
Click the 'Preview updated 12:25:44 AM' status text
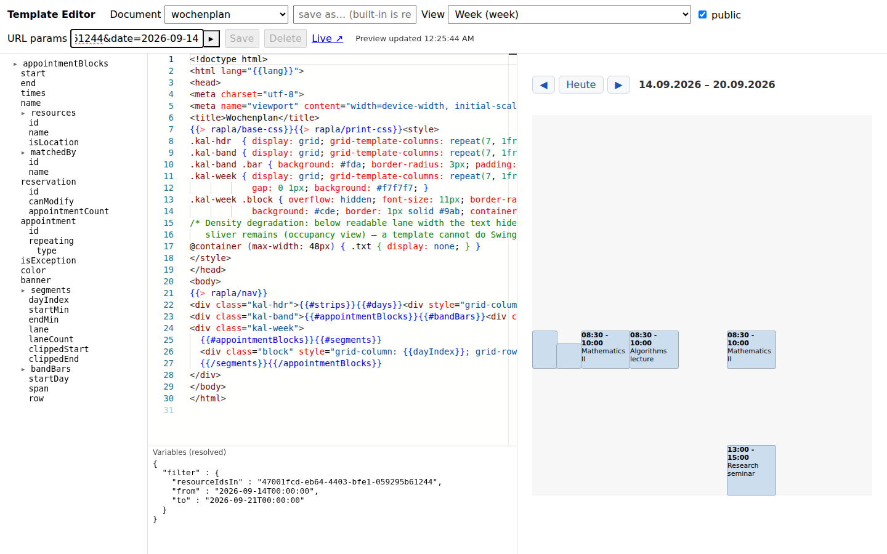[415, 39]
